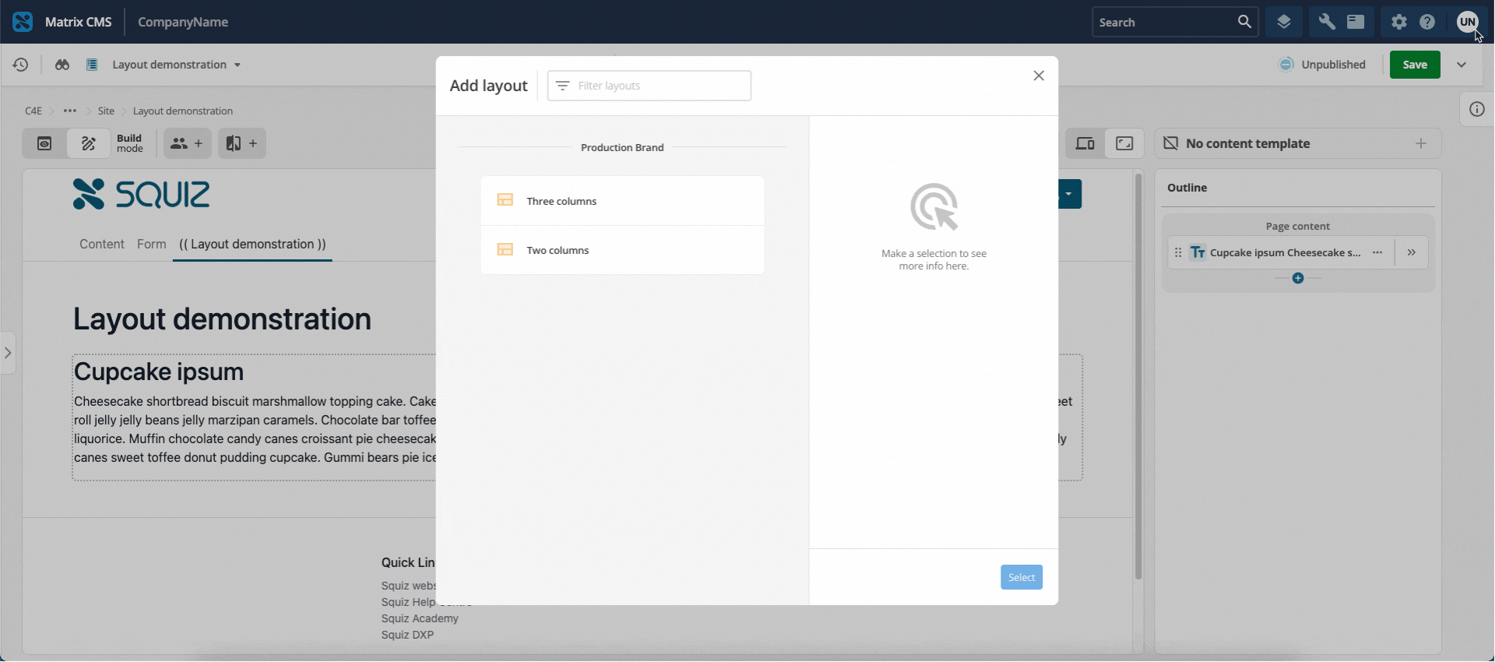Click the add variation compare icon
Viewport: 1495px width, 662px height.
point(241,143)
